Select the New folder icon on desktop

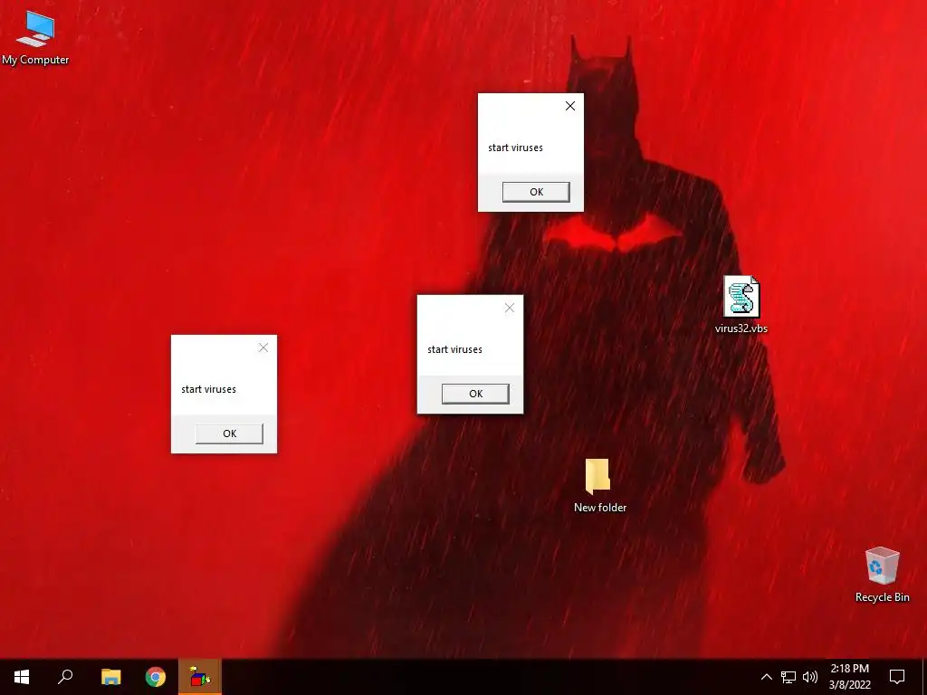pyautogui.click(x=599, y=485)
